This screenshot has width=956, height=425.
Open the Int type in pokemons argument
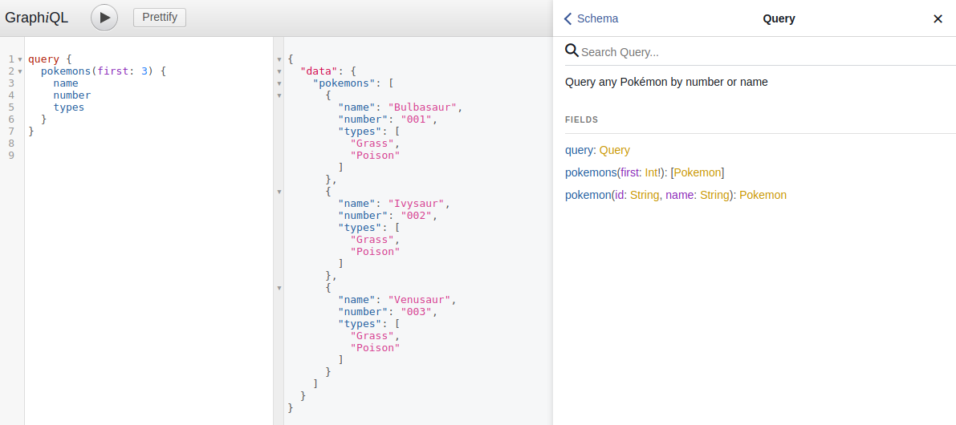click(x=651, y=173)
